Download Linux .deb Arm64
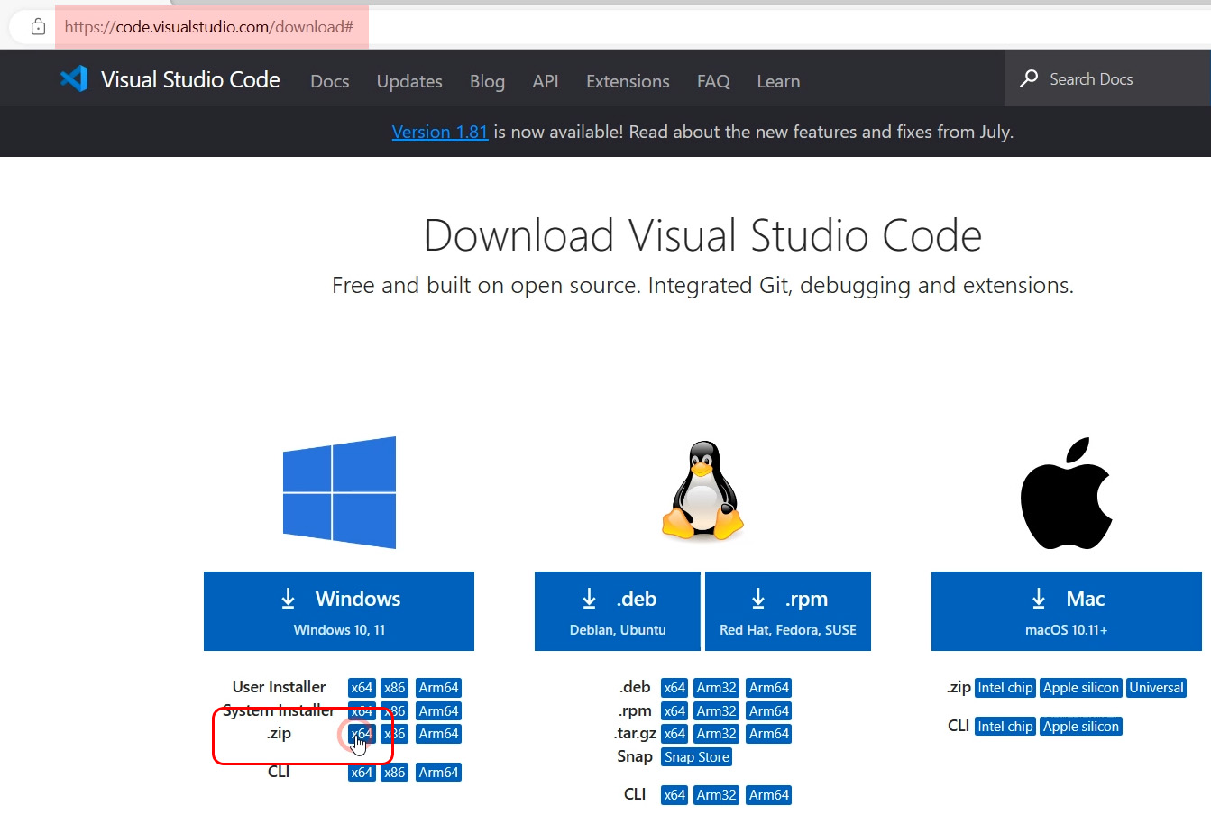 (769, 688)
